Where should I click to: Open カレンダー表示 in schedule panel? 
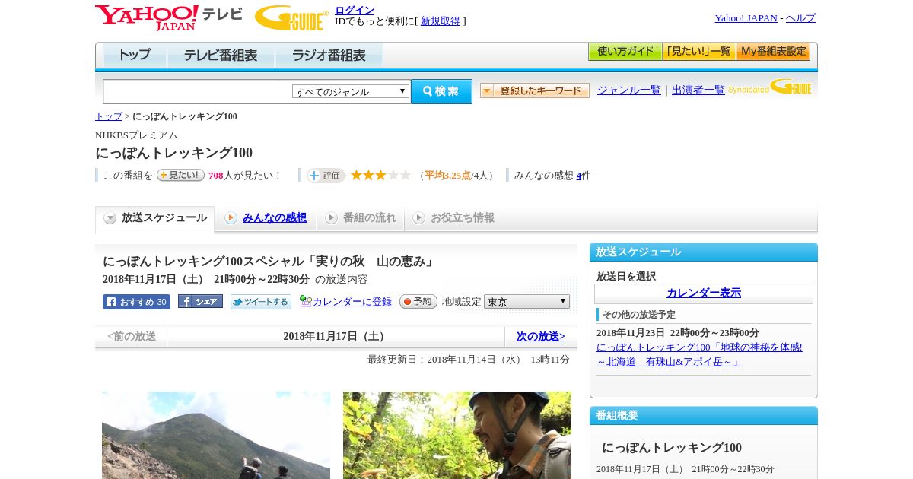pos(704,293)
